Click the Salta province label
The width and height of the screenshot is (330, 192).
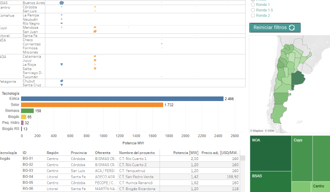click(x=27, y=69)
